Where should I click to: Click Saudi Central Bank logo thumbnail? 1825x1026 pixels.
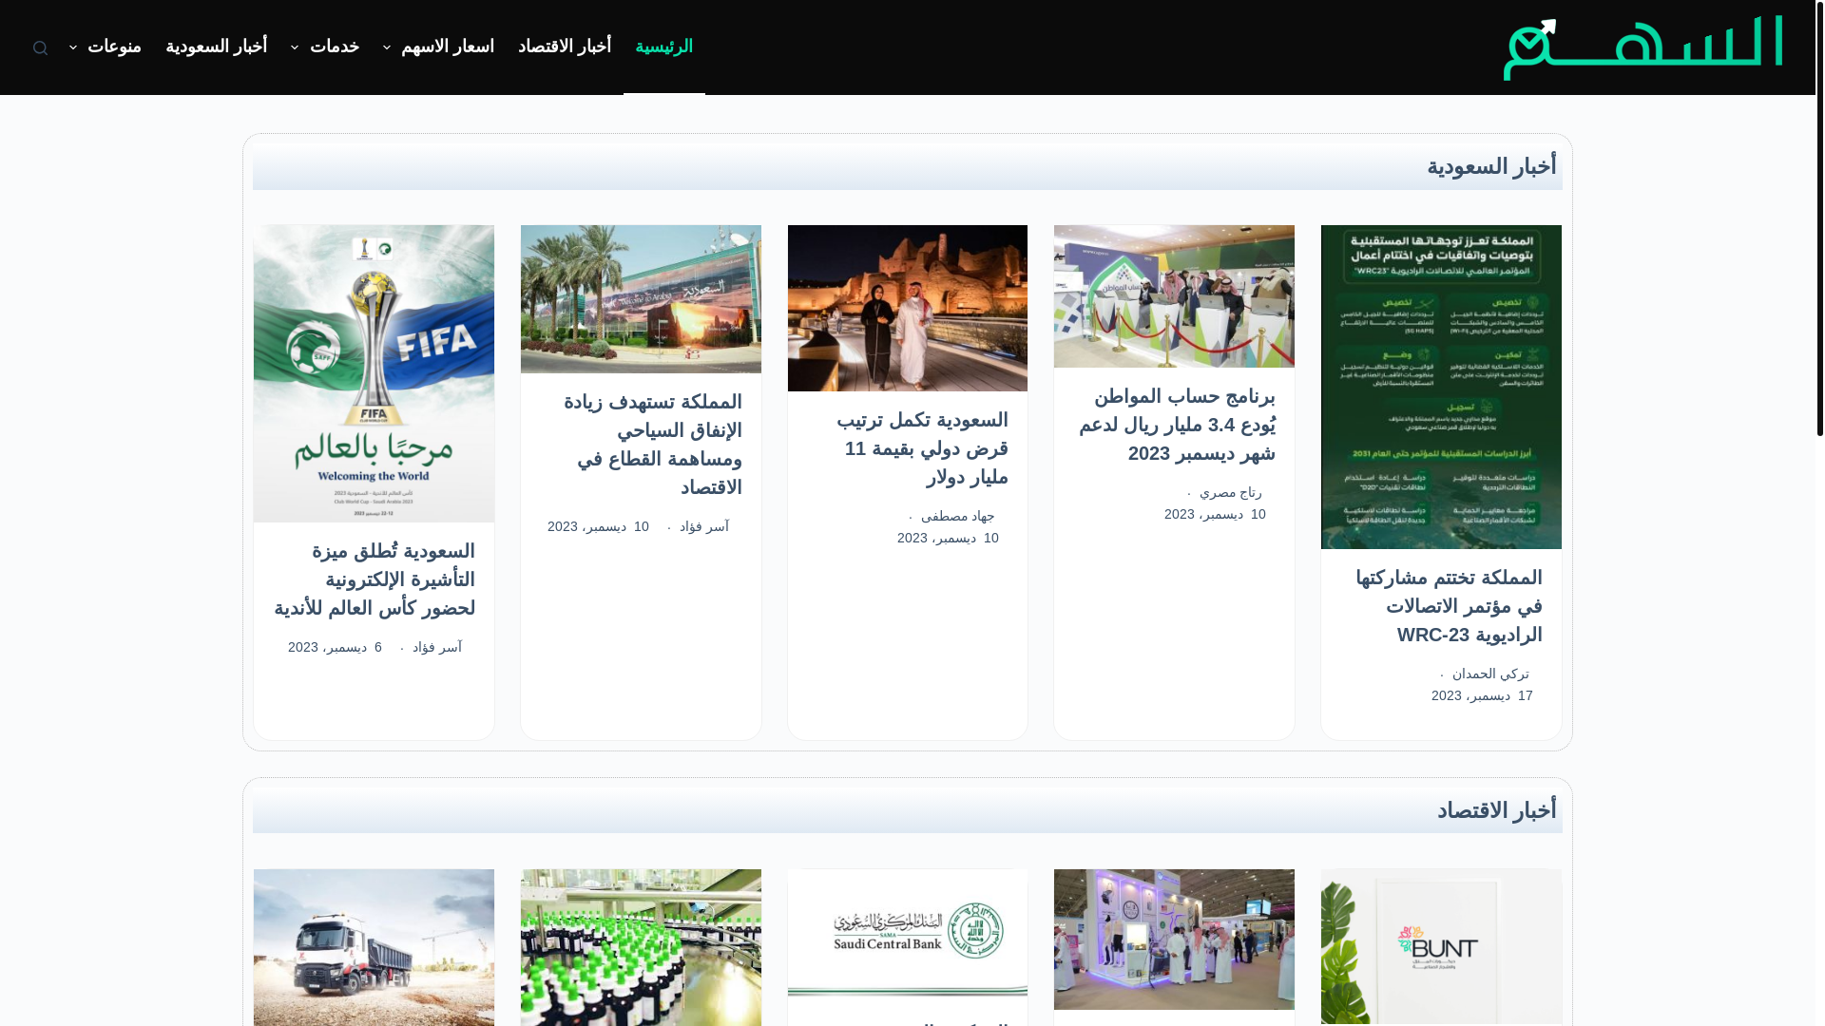pyautogui.click(x=908, y=932)
